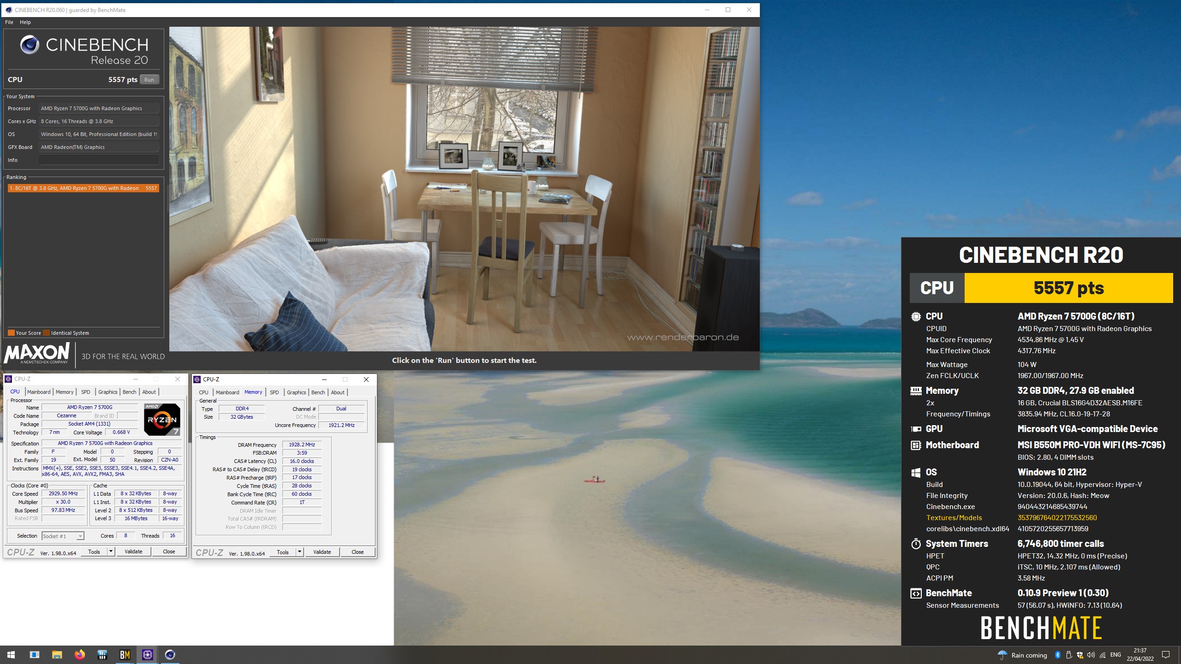Click the Windows OS logo in BenchMate panel
This screenshot has height=664, width=1181.
click(916, 473)
